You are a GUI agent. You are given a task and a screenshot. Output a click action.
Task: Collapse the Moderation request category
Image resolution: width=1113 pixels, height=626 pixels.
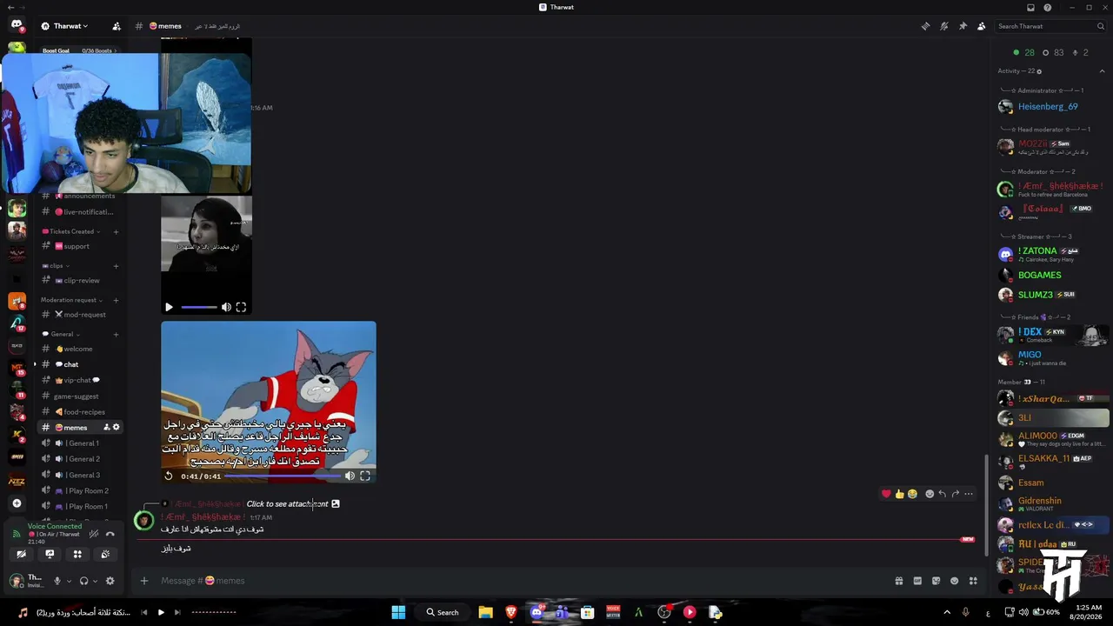click(71, 300)
